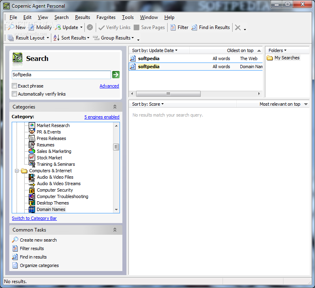Click the Verify Links checkmark icon

click(x=101, y=27)
